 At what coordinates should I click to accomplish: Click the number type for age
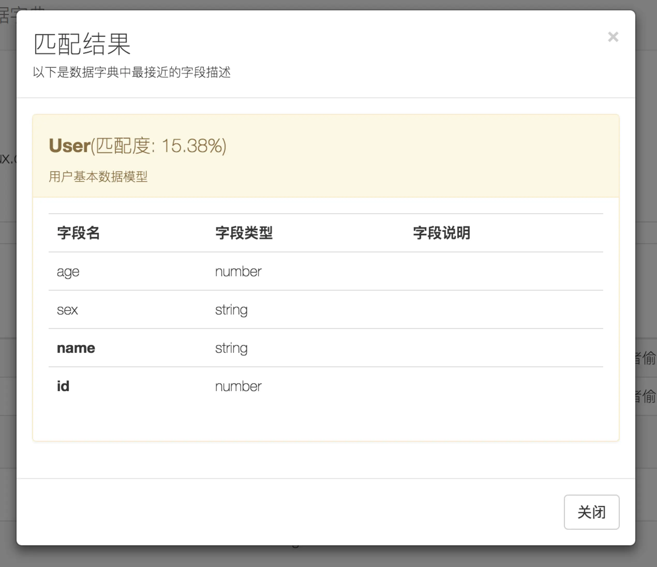tap(238, 271)
